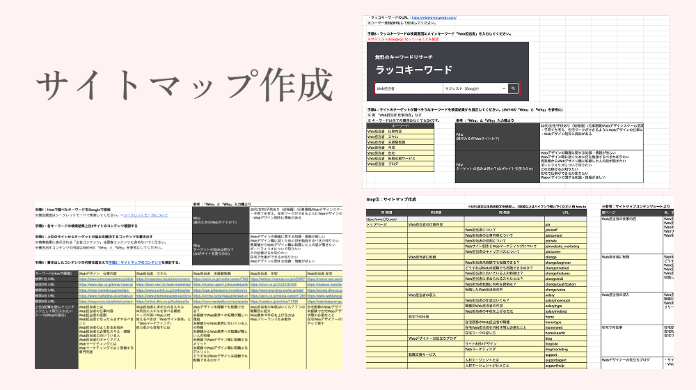696x390 pixels.
Task: Open the 作業2：サイトマップのコンテンツ link
Action: pos(135,263)
